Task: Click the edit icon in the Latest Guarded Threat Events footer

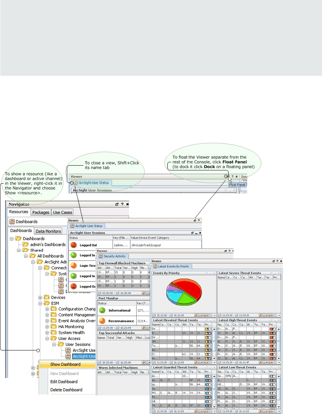Action: coord(196,411)
